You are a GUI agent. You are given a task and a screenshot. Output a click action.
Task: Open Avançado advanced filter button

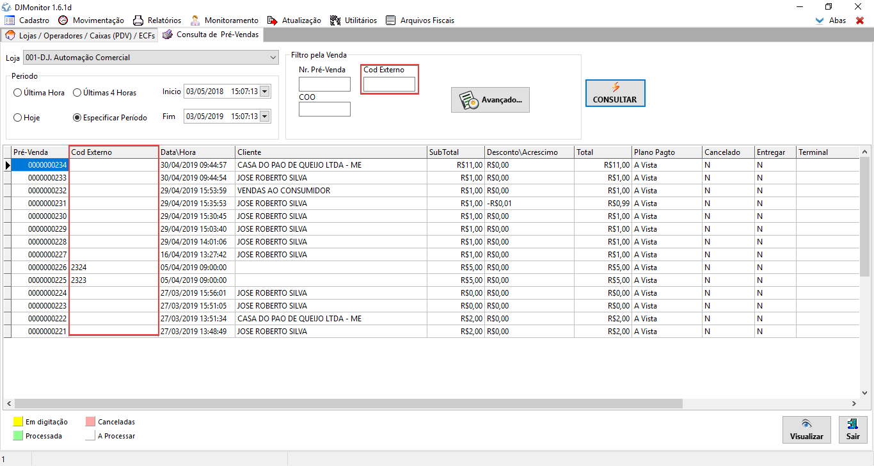[490, 100]
